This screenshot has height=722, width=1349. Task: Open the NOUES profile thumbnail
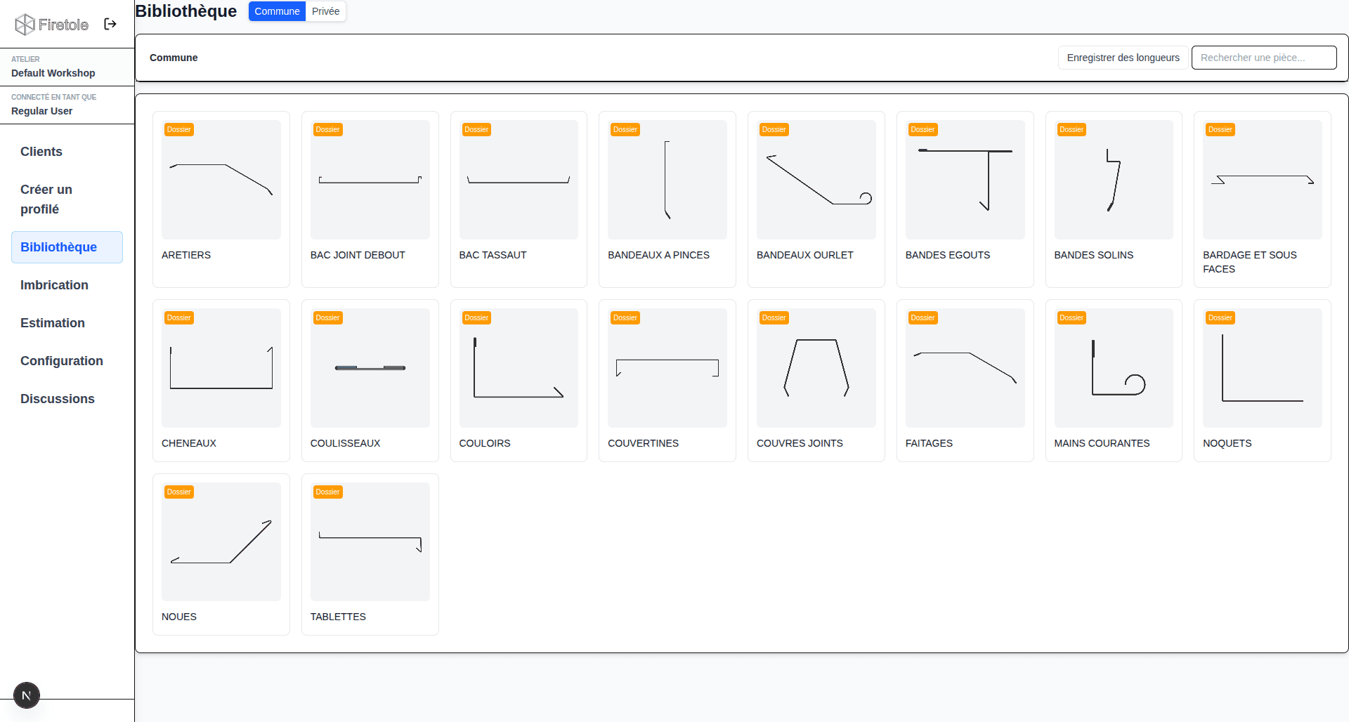(x=221, y=541)
